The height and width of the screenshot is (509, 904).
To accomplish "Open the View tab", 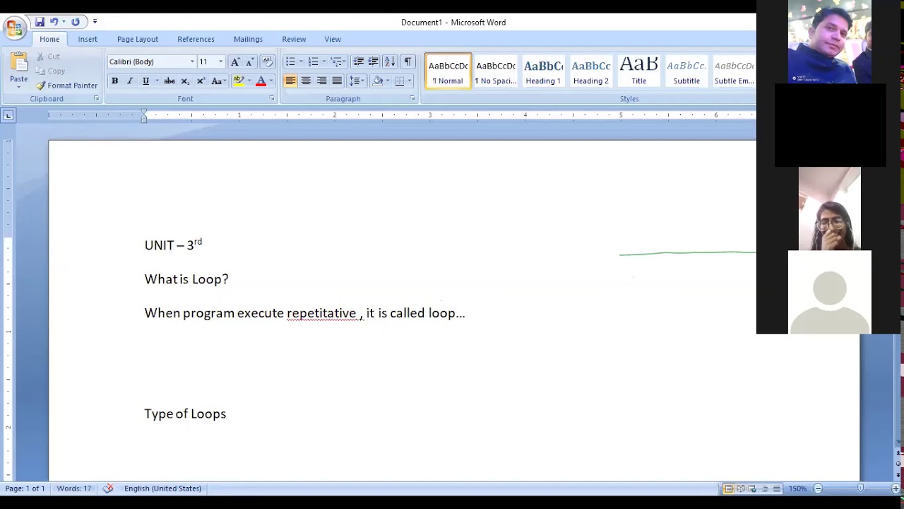I will click(x=333, y=39).
